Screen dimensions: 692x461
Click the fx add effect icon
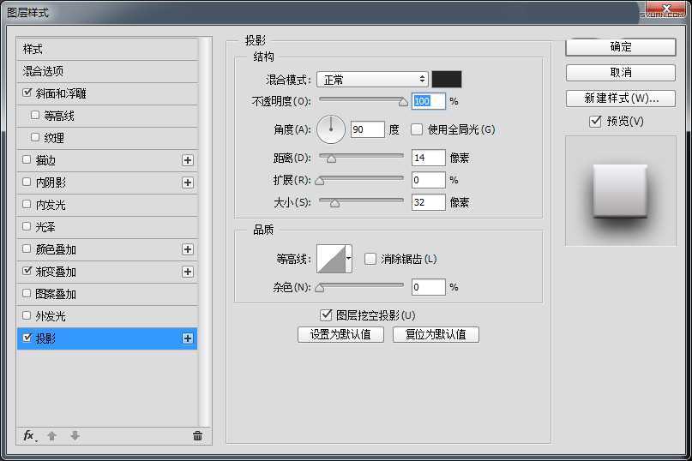click(28, 435)
